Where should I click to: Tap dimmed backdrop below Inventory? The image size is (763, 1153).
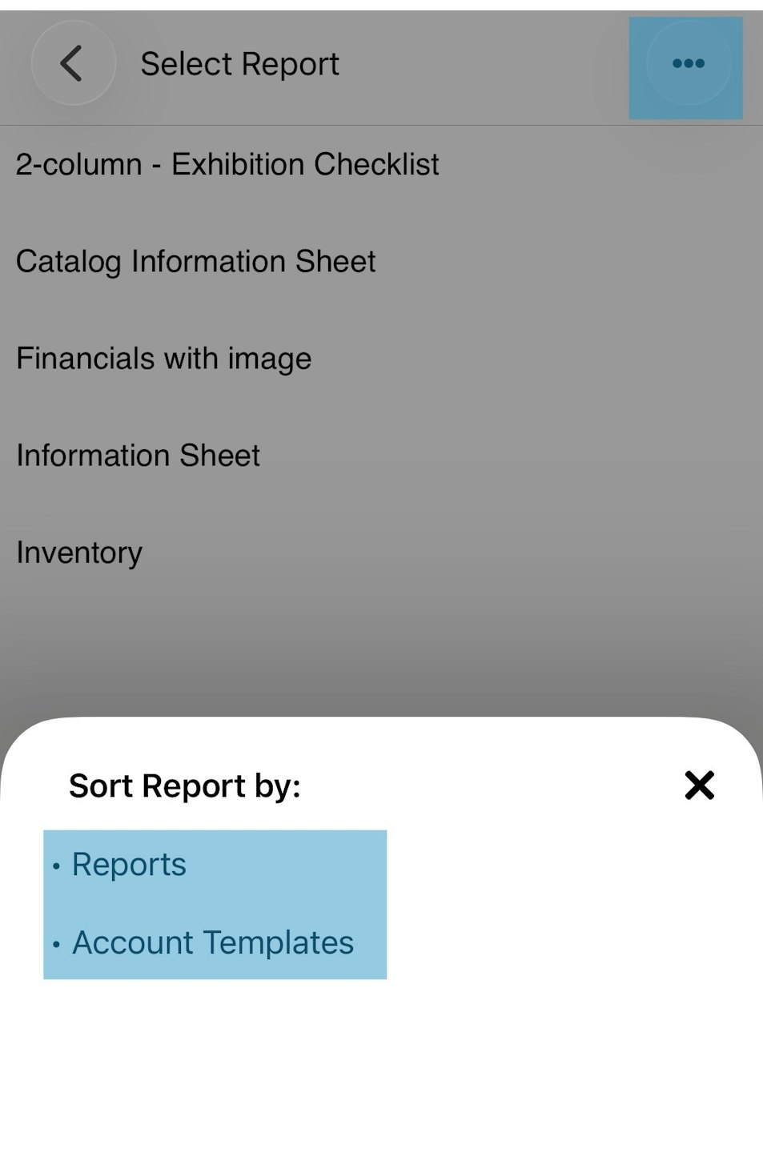coord(381,653)
